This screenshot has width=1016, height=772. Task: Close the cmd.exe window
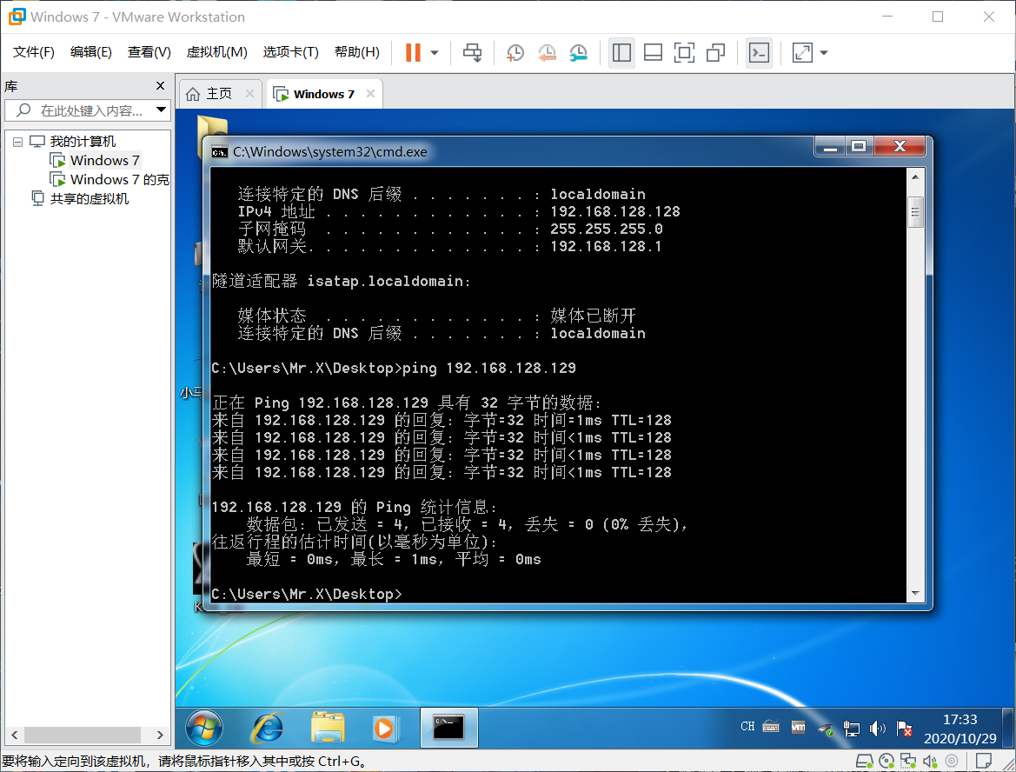pos(900,147)
